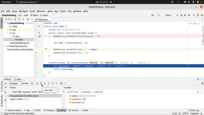Click the UTF-8 encoding status
Image resolution: width=204 pixels, height=115 pixels.
point(186,113)
